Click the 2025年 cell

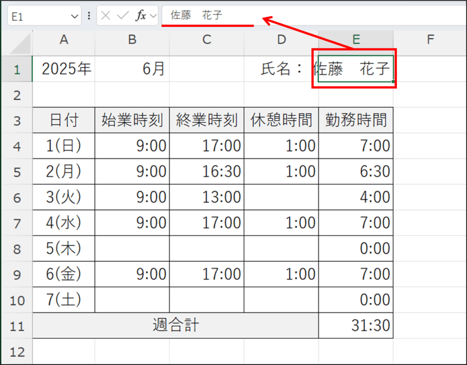(64, 69)
